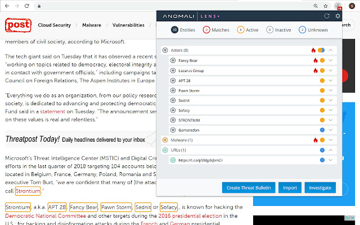Screen dimensions: 360x225
Task: Collapse the URLs (1) section
Action: [331, 150]
